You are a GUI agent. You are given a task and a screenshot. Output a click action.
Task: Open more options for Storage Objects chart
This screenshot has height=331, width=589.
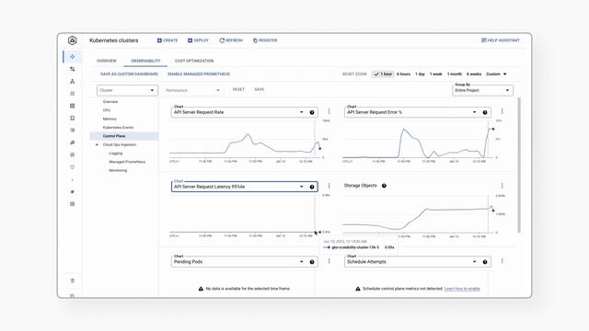pyautogui.click(x=502, y=186)
